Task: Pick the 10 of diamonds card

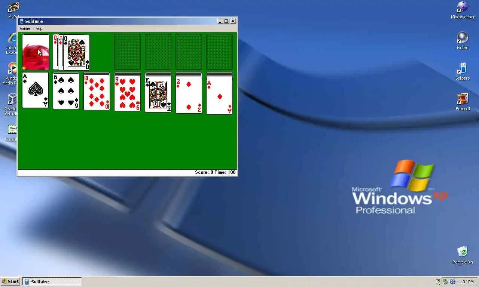Action: [x=97, y=92]
